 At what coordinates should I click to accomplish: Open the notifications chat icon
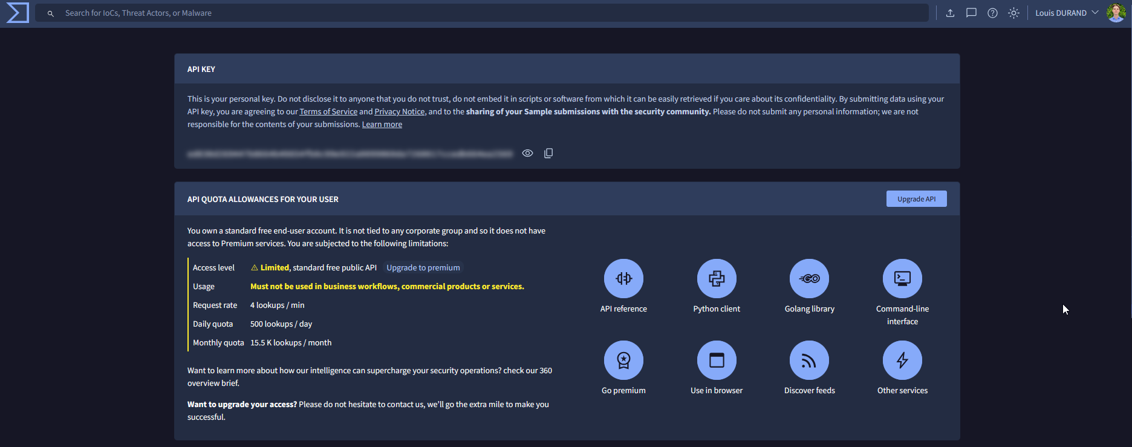(971, 13)
